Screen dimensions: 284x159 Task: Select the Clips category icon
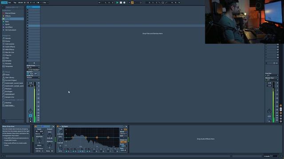coord(4,58)
